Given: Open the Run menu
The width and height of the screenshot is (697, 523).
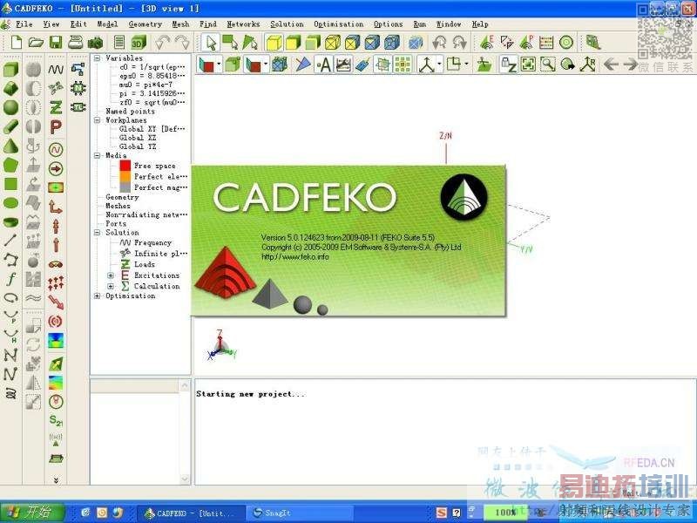Looking at the screenshot, I should point(419,24).
